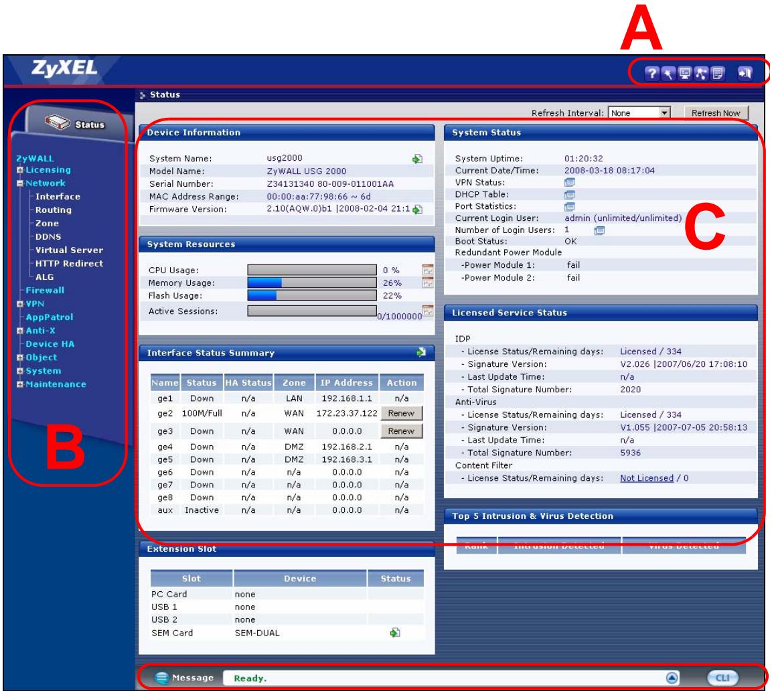Click the Flash Usage progress bar
The image size is (772, 691).
coord(312,295)
